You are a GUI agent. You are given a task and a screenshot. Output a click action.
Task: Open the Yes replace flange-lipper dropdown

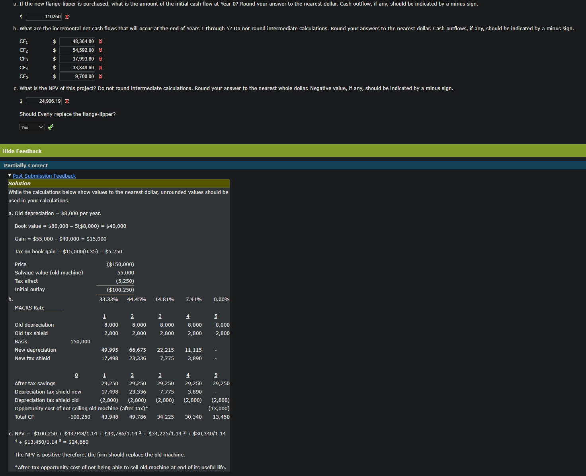pos(32,127)
